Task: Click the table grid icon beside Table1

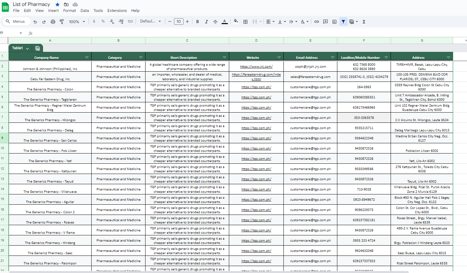Action: (38, 48)
